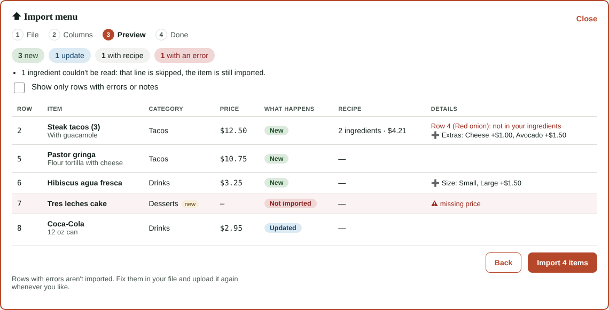Click the '3 new' filter chip
This screenshot has width=609, height=310.
28,55
